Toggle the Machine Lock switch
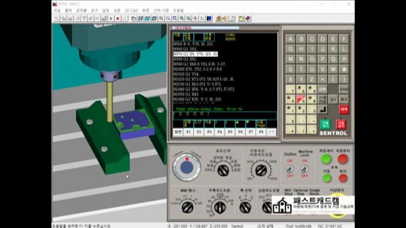This screenshot has height=228, width=406. [305, 169]
